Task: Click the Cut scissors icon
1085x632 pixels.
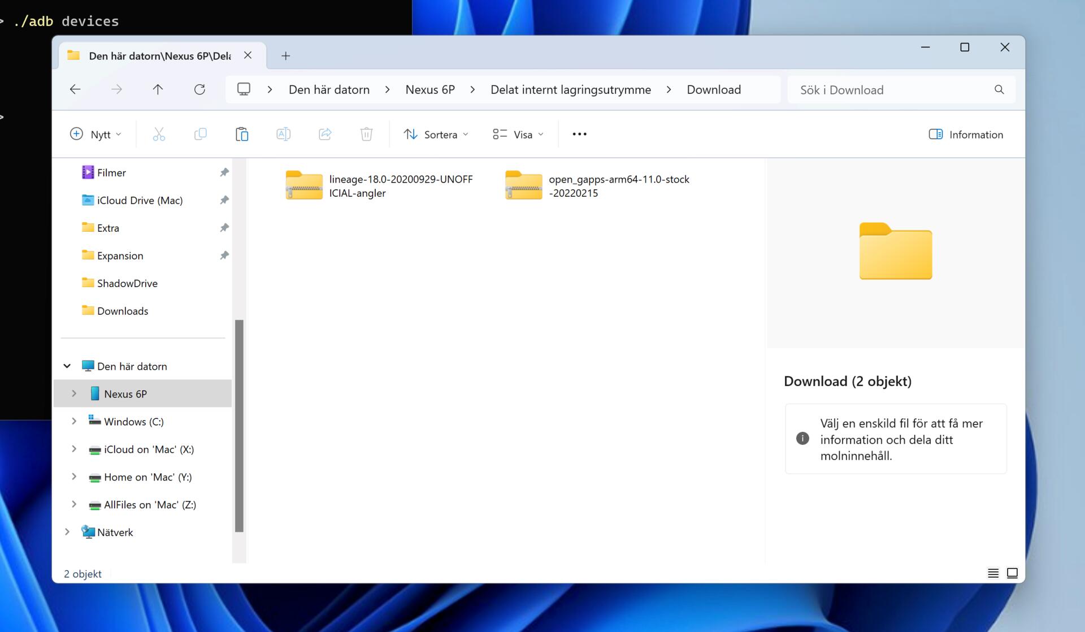Action: (x=159, y=135)
